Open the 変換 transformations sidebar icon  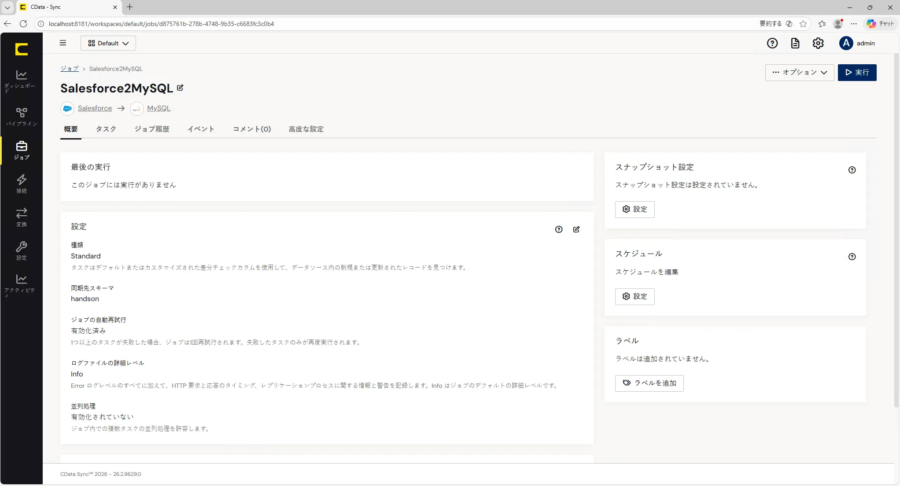pyautogui.click(x=21, y=217)
